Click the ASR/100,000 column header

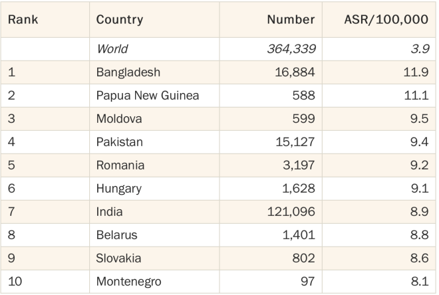(386, 19)
